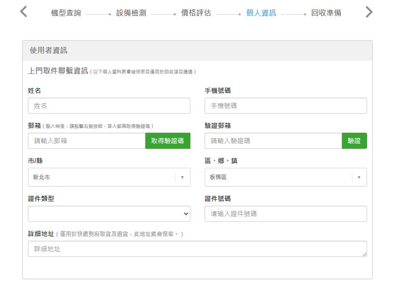The height and width of the screenshot is (291, 405).
Task: Open the 區、鄉、鎮 dropdown showing 板橋區
Action: coord(286,177)
